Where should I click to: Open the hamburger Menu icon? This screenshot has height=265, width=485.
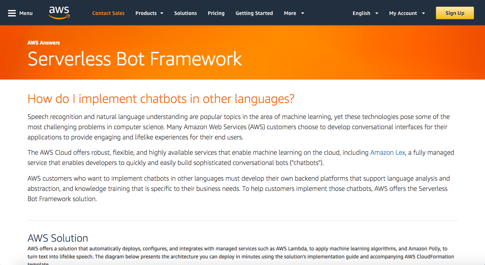(x=12, y=13)
